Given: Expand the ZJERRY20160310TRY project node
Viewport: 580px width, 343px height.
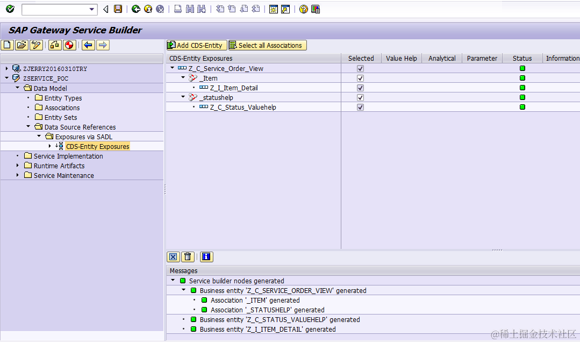Looking at the screenshot, I should [6, 68].
